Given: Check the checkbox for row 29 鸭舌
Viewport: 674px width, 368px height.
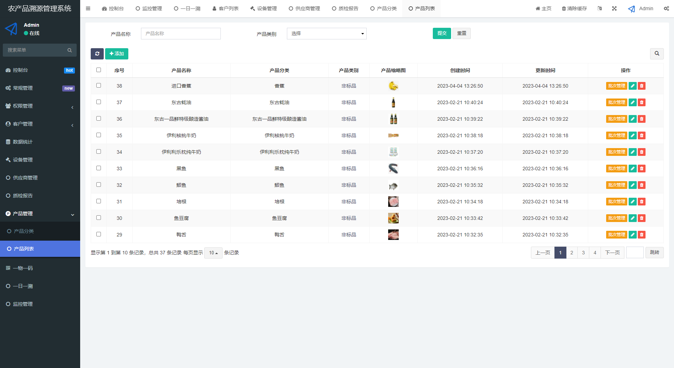Looking at the screenshot, I should [98, 234].
